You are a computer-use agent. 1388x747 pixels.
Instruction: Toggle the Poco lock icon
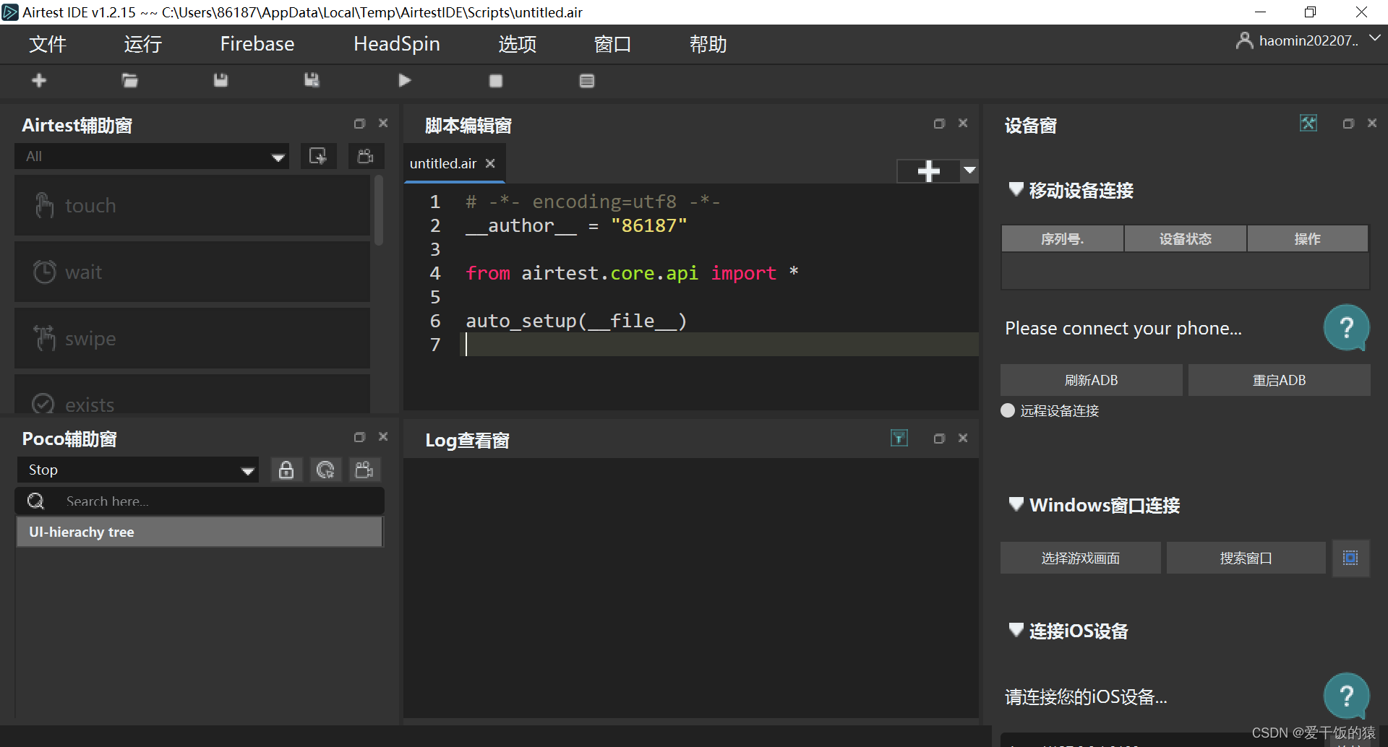[x=286, y=470]
